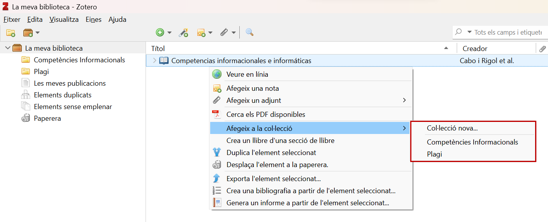
Task: Click the Zotero Z icon in title bar
Action: coord(5,7)
